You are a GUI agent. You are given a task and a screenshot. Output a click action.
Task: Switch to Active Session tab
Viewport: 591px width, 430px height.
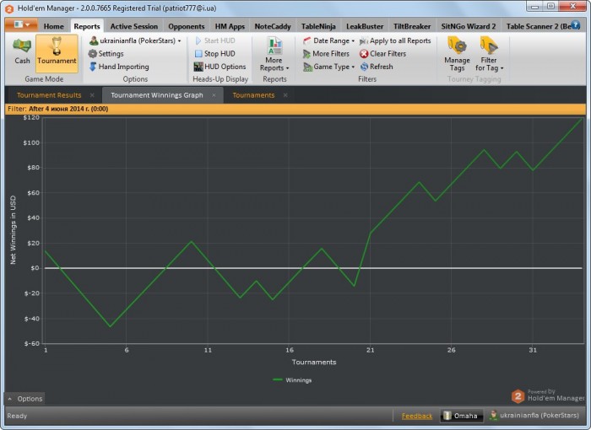click(x=133, y=26)
